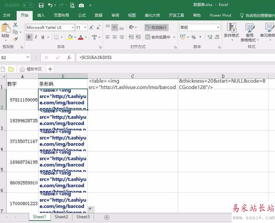The width and height of the screenshot is (275, 223).
Task: Toggle Wrap Text (自动换行)
Action: click(156, 27)
